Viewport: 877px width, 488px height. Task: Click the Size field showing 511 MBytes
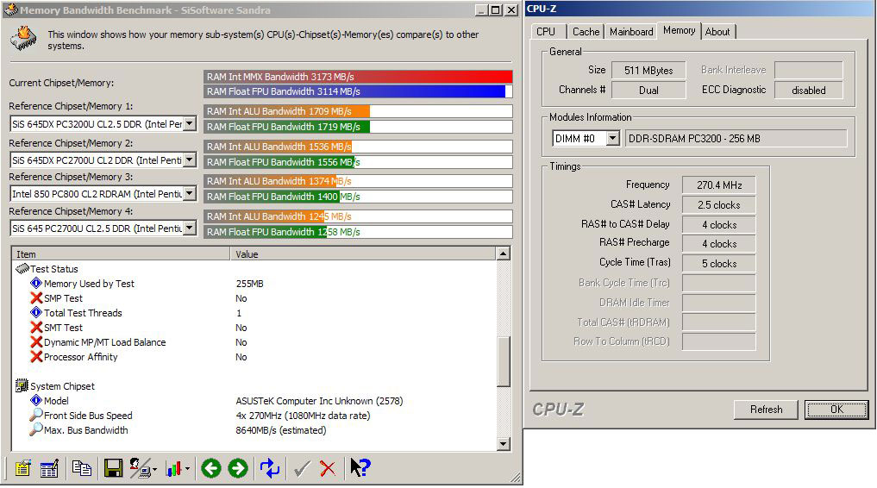click(648, 71)
